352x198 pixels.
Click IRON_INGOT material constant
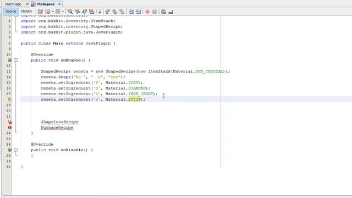click(141, 94)
